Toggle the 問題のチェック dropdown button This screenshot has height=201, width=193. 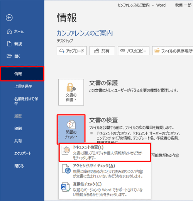[71, 129]
